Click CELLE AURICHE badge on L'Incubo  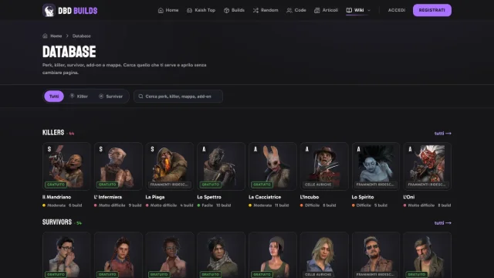pyautogui.click(x=318, y=185)
